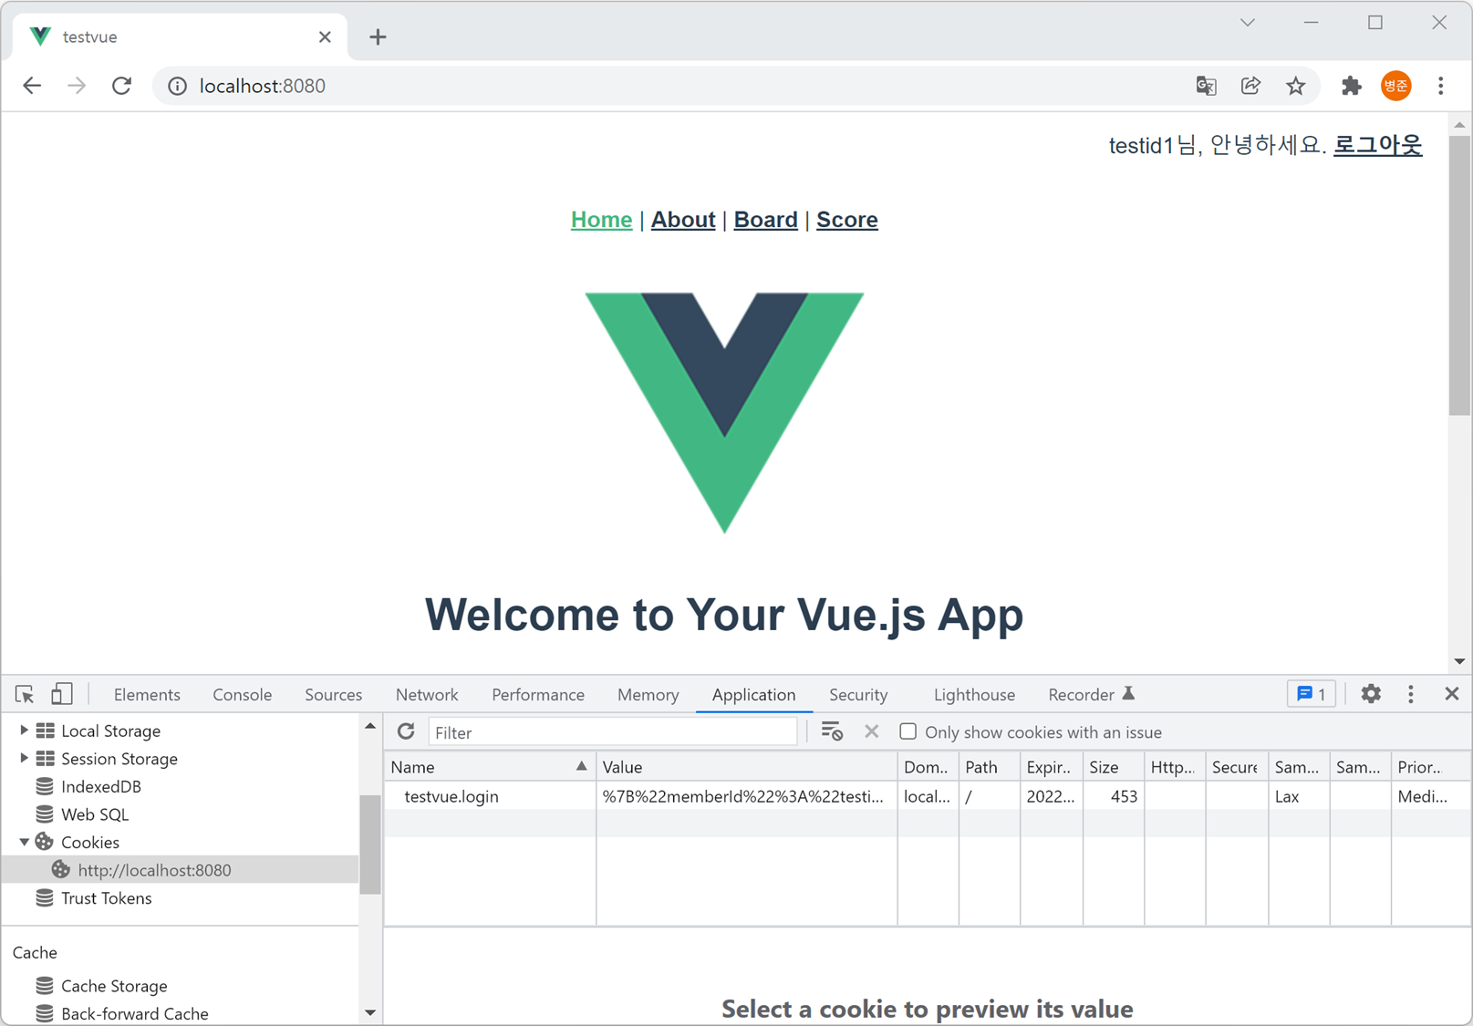Open the Board page link
This screenshot has height=1026, width=1473.
(x=765, y=220)
